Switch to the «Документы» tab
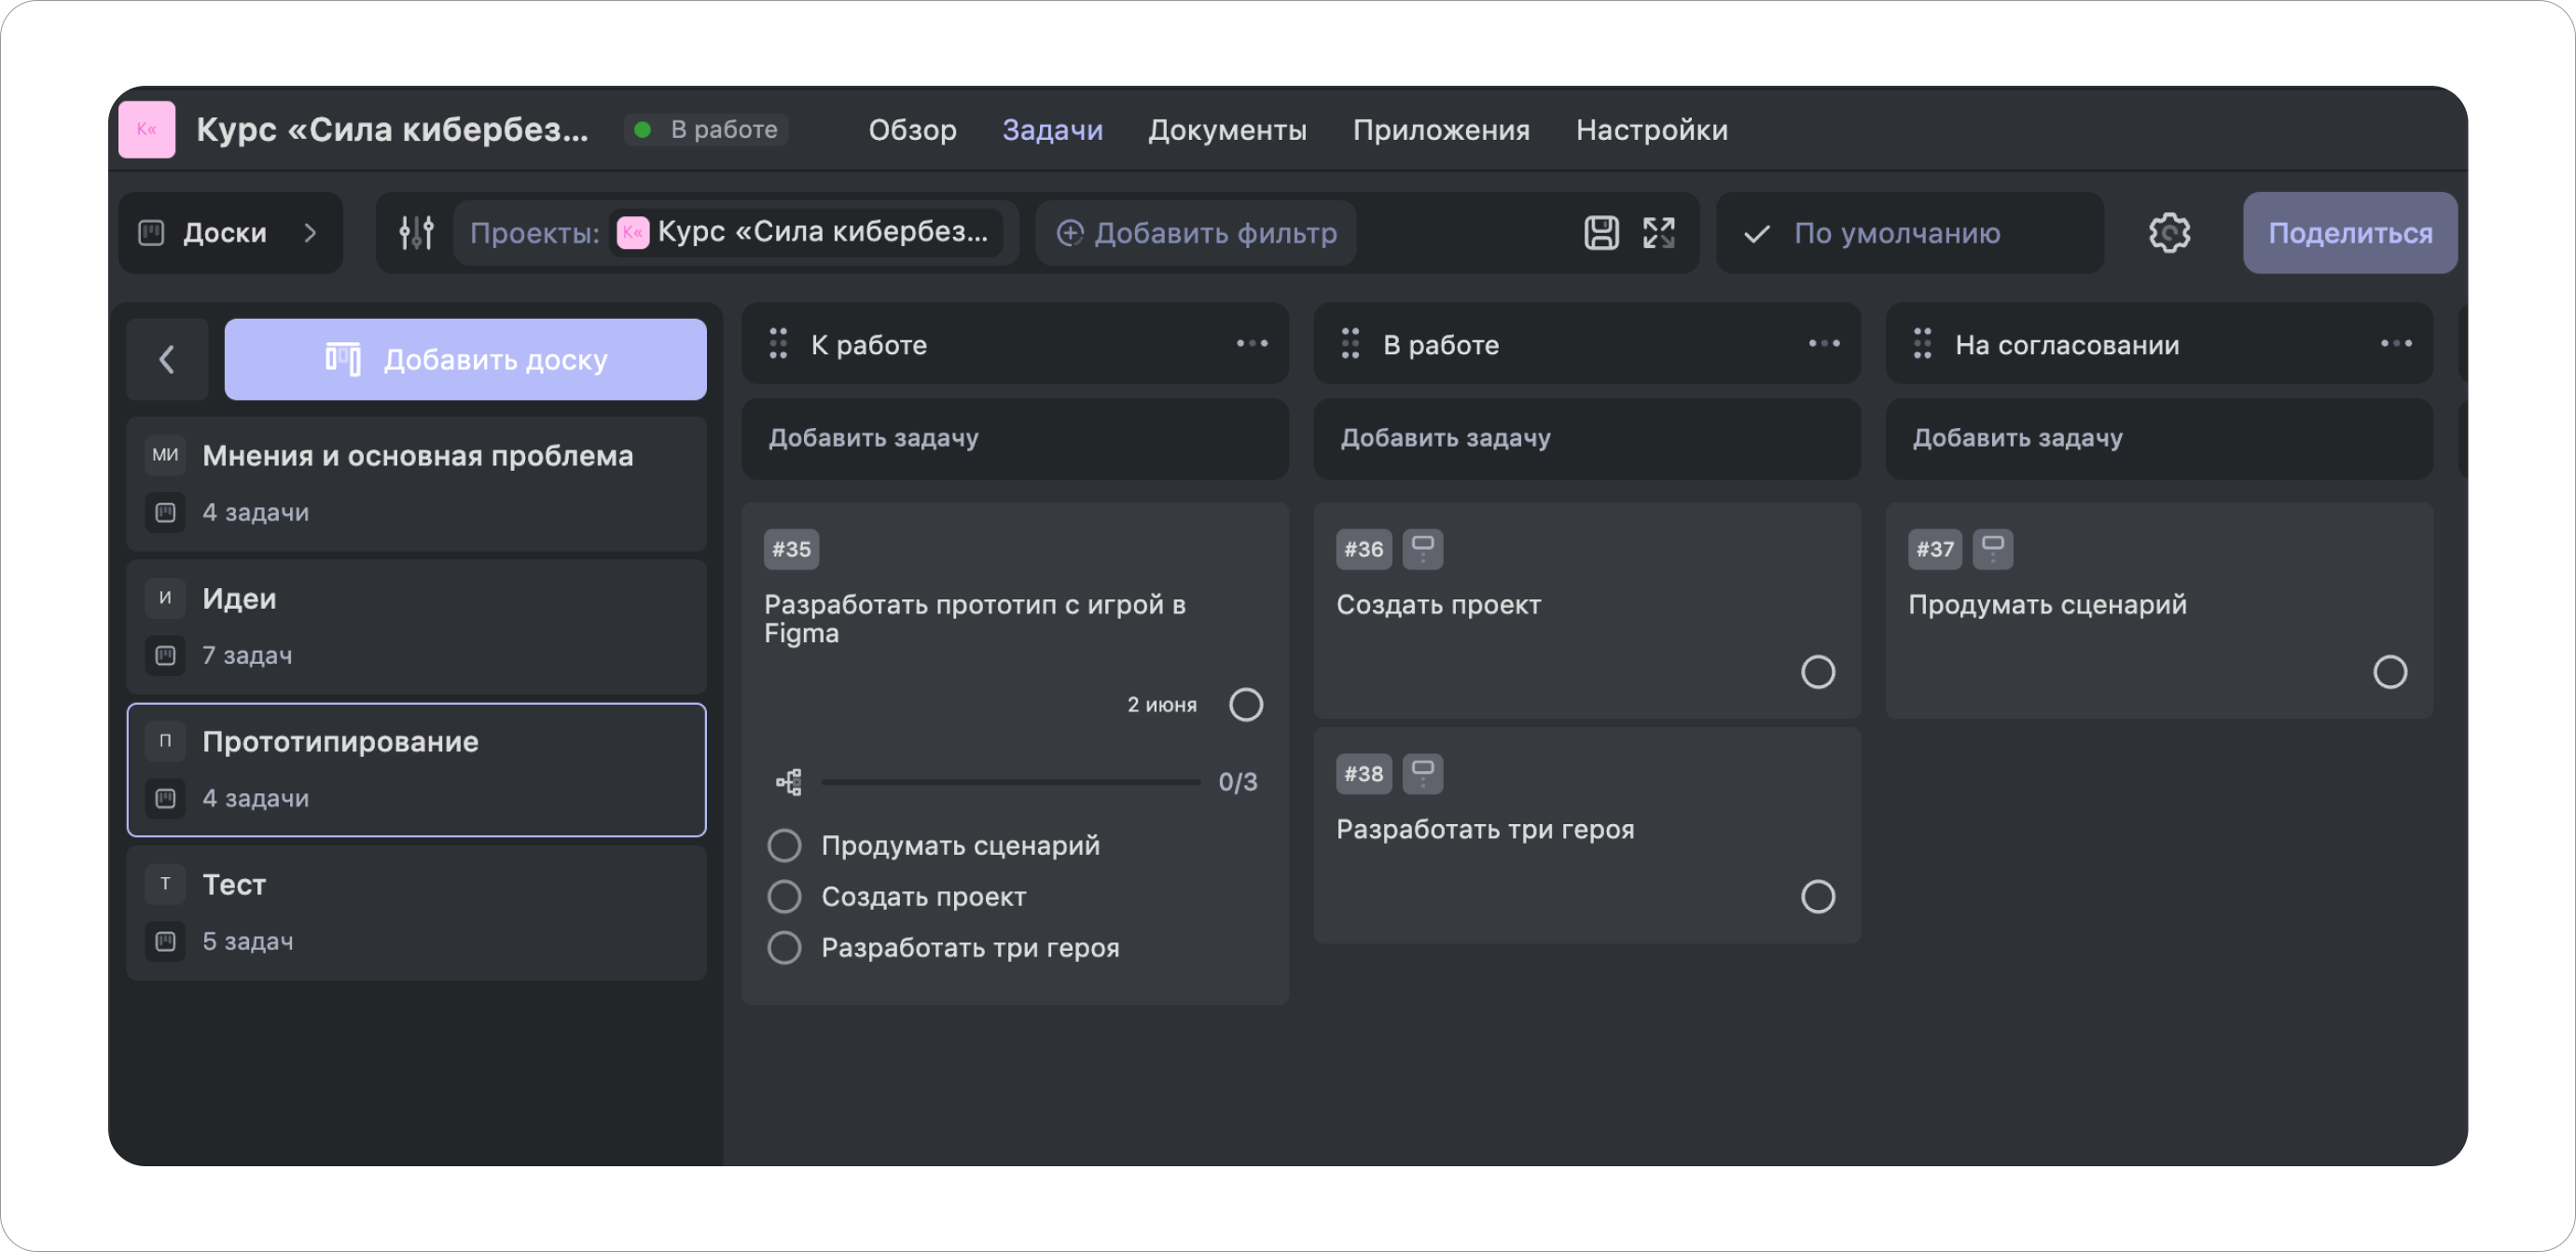 click(x=1227, y=130)
